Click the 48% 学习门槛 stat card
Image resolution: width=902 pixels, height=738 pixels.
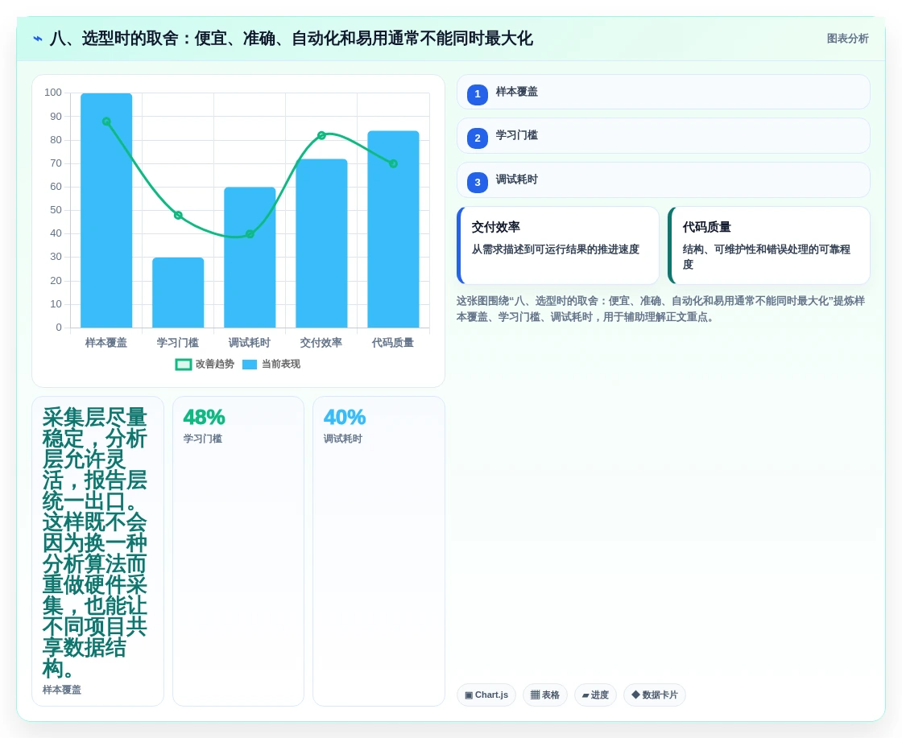[x=238, y=551]
